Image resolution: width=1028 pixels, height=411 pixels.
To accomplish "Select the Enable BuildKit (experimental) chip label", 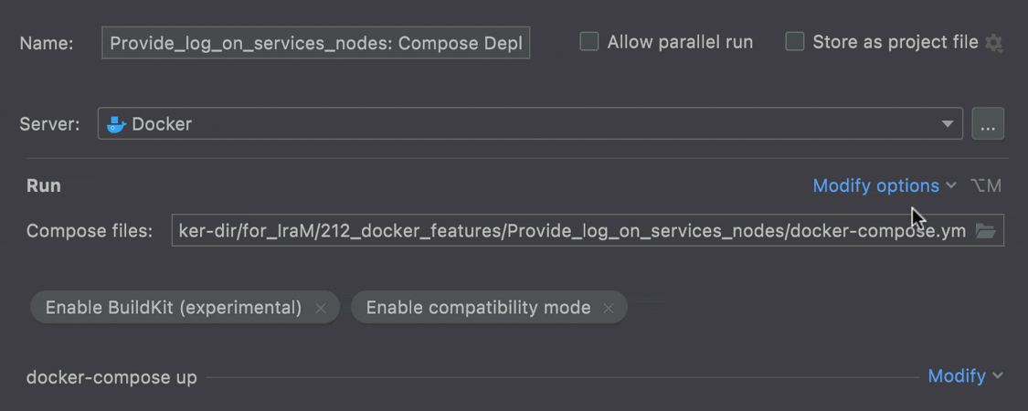I will (173, 308).
